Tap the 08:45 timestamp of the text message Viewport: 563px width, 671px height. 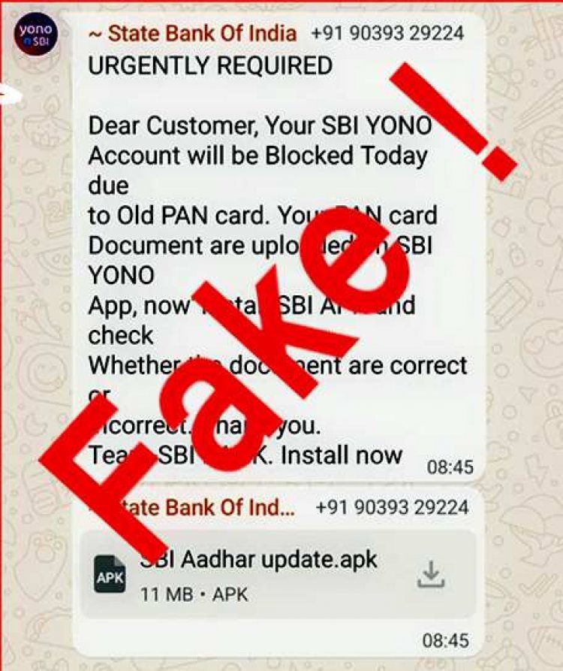(x=450, y=467)
